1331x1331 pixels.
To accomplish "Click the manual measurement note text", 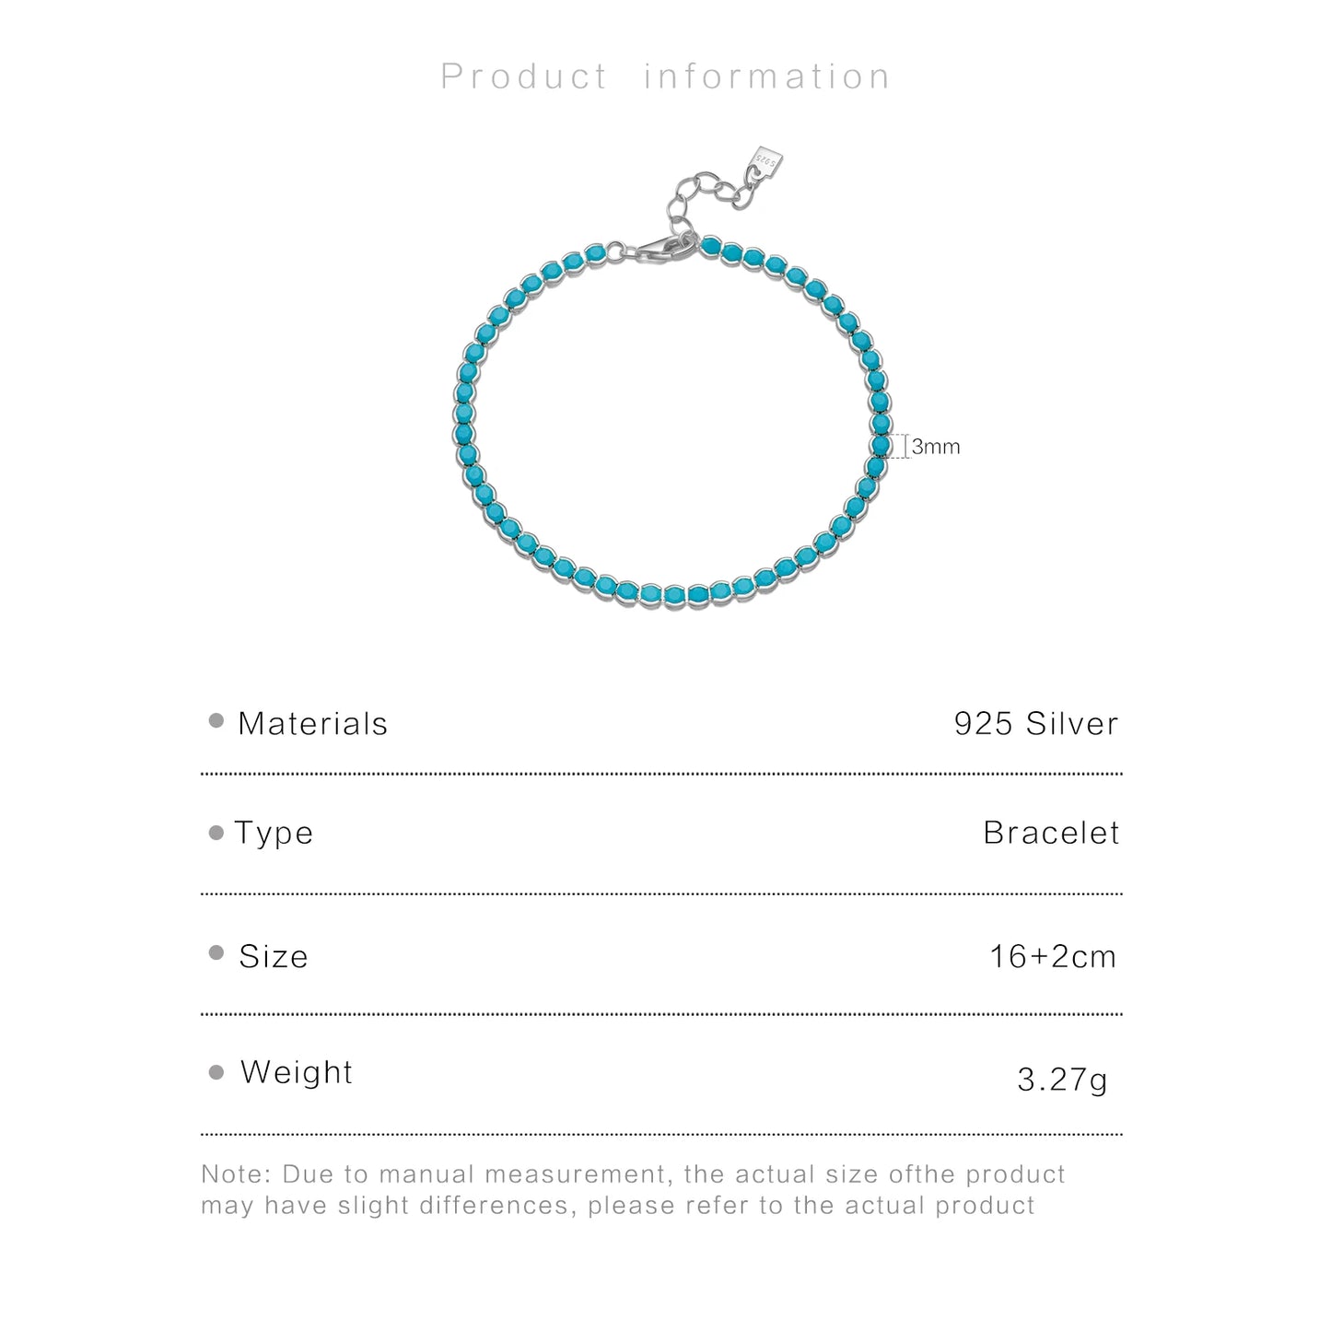I will pyautogui.click(x=633, y=1190).
